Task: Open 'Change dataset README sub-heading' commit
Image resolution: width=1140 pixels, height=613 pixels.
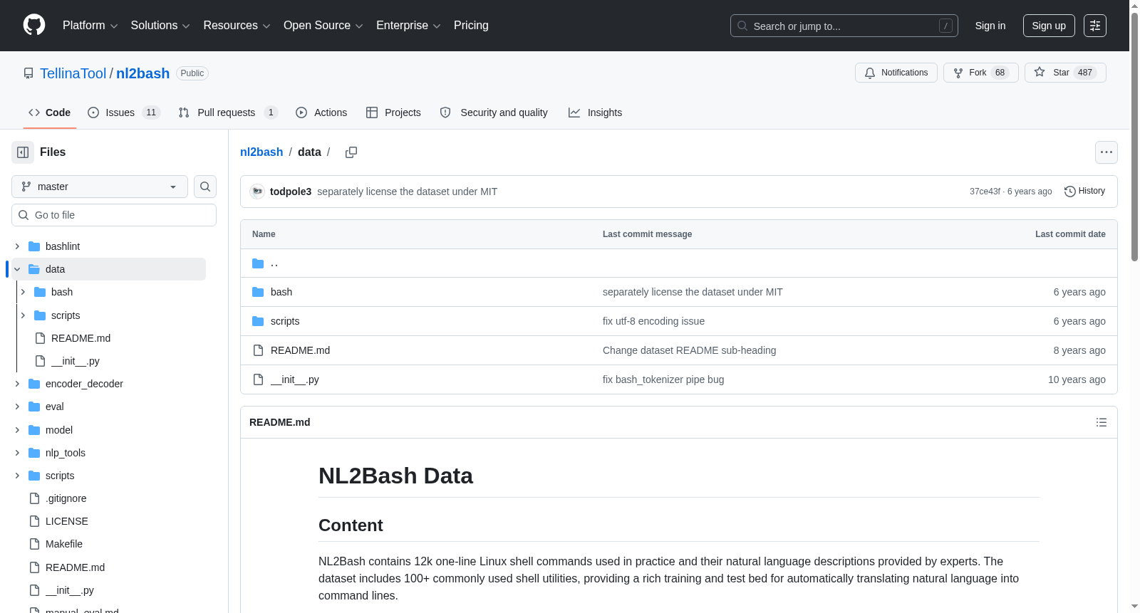Action: pyautogui.click(x=689, y=350)
